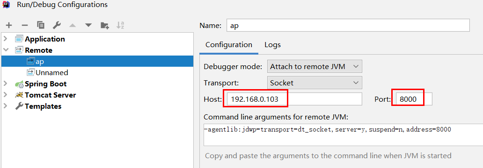The height and width of the screenshot is (168, 483).
Task: Click the Port input field
Action: [x=414, y=99]
